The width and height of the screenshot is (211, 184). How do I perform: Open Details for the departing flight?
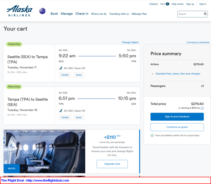click(x=65, y=75)
